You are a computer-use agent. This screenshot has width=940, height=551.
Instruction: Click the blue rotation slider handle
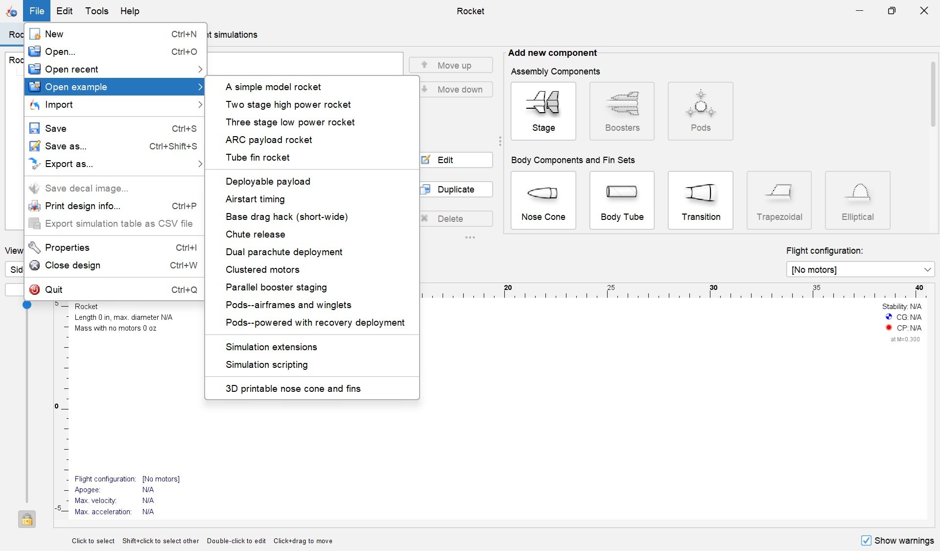27,305
